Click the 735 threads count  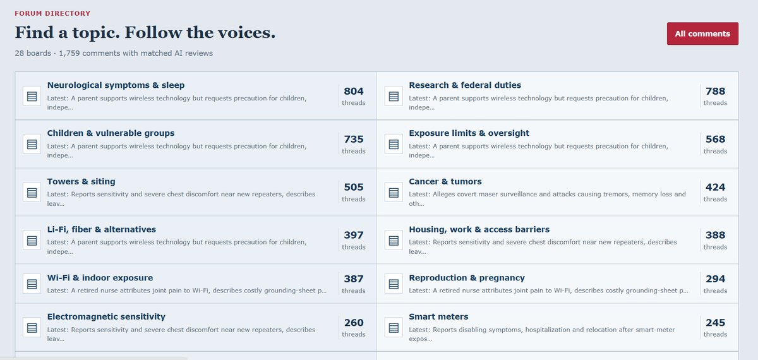click(x=354, y=144)
